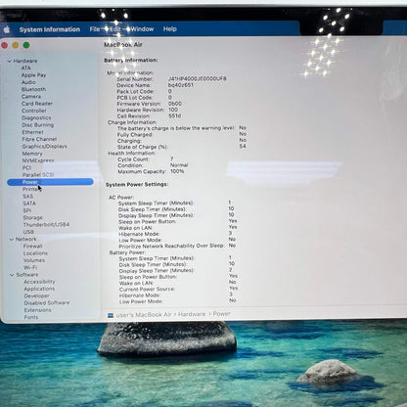This screenshot has width=407, height=407.
Task: Click the MacBook Air title
Action: click(123, 45)
